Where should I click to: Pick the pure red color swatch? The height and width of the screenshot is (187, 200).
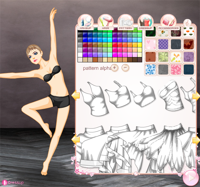(x=115, y=45)
